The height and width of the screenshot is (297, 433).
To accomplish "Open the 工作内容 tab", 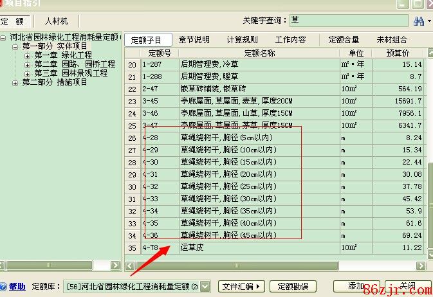I will (x=291, y=40).
